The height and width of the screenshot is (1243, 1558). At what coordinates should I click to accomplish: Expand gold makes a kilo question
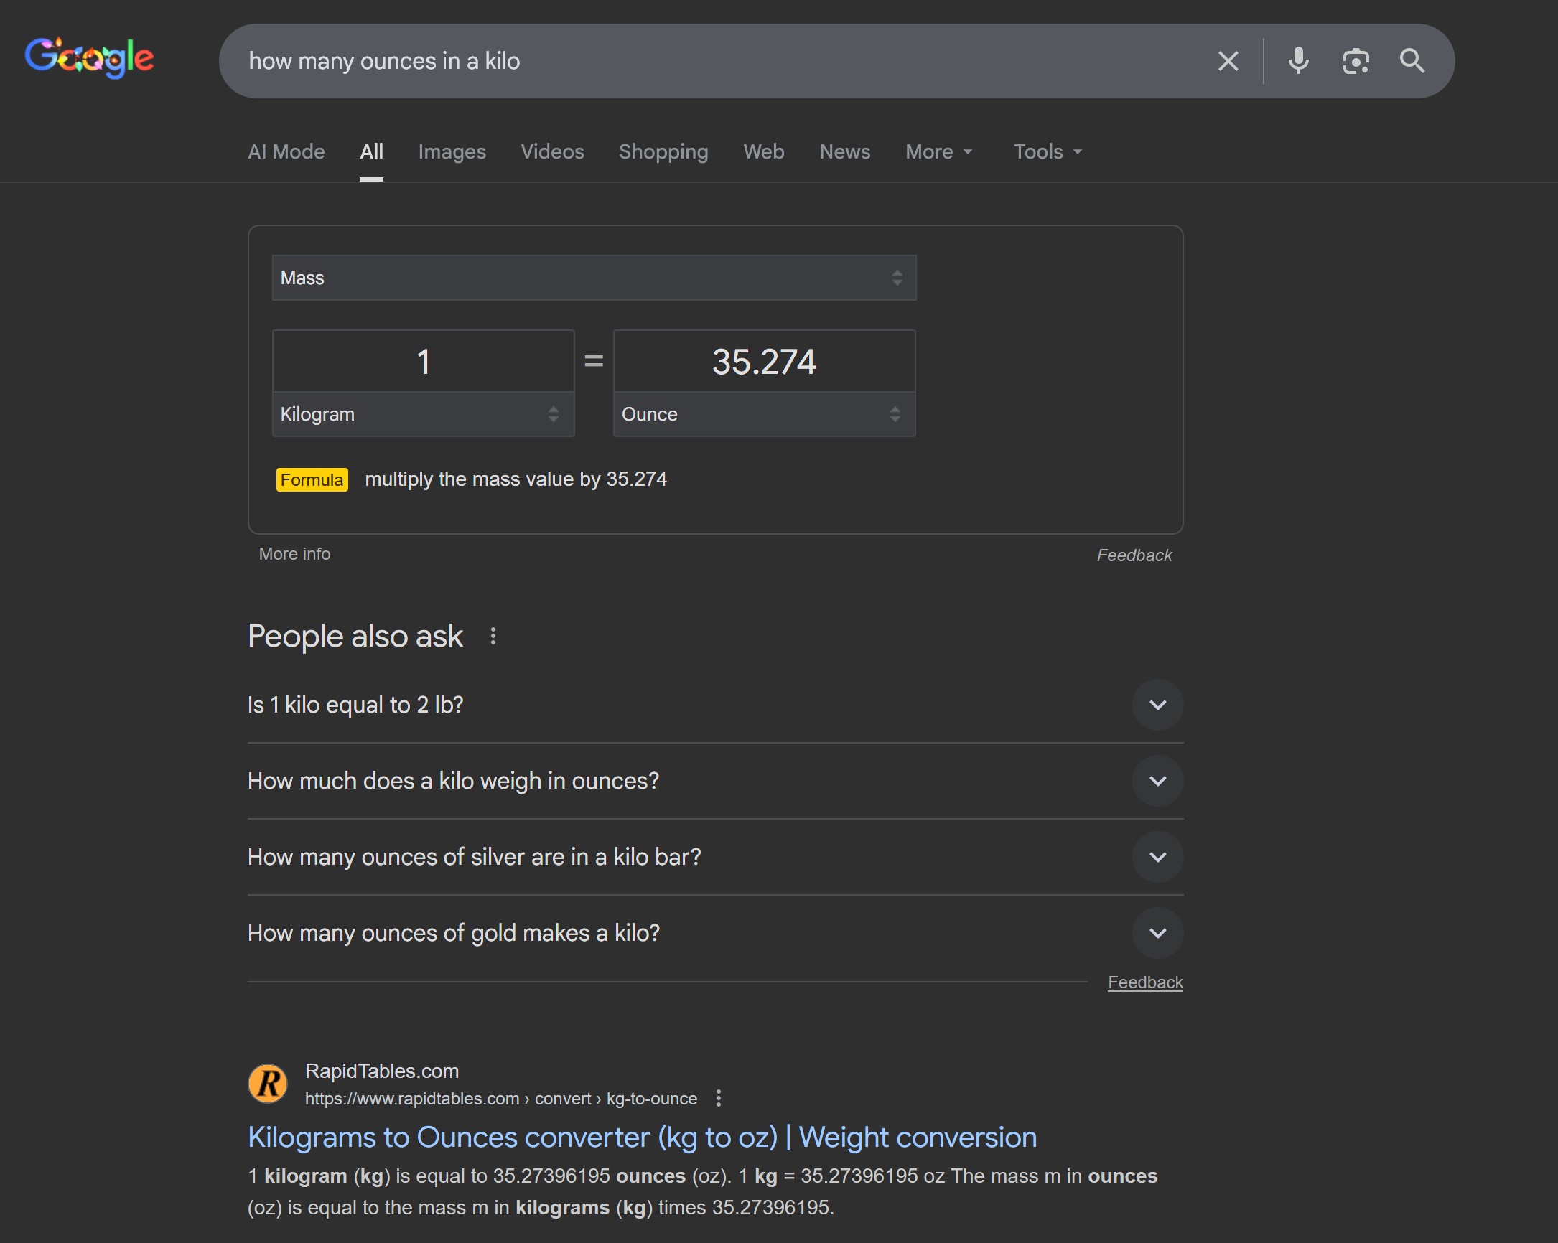pyautogui.click(x=1157, y=933)
